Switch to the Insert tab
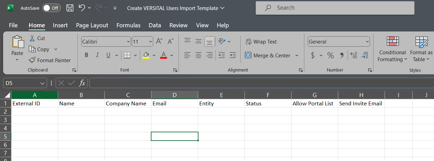The width and height of the screenshot is (434, 161). 60,25
